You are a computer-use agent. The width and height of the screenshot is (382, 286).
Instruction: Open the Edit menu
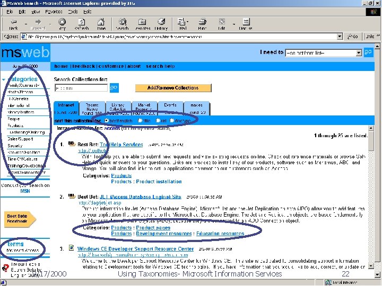click(x=22, y=12)
